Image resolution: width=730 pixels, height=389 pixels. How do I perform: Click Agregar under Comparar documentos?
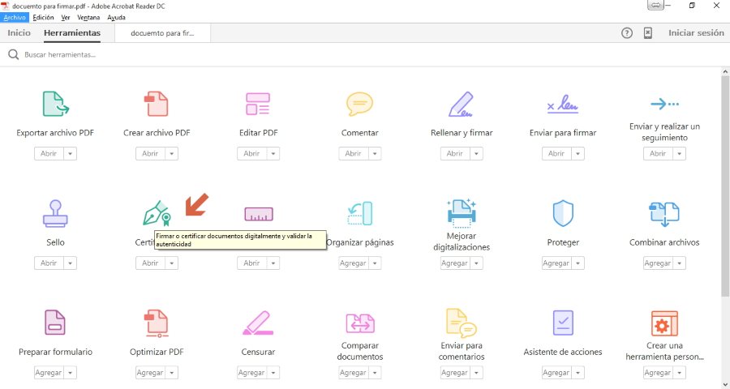click(354, 373)
